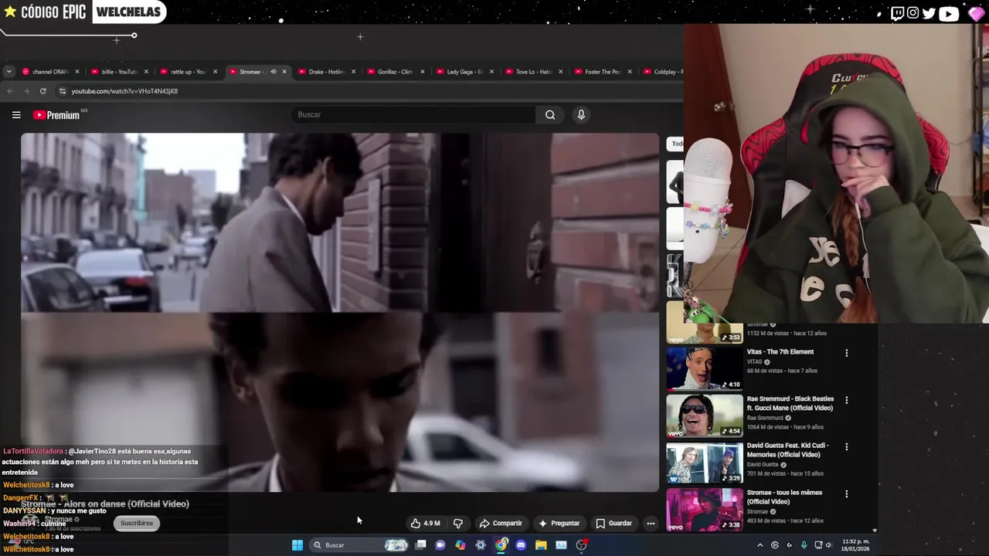Open Rae Sremmurd - Black Beatles title
Screen dimensions: 989x556
click(790, 403)
